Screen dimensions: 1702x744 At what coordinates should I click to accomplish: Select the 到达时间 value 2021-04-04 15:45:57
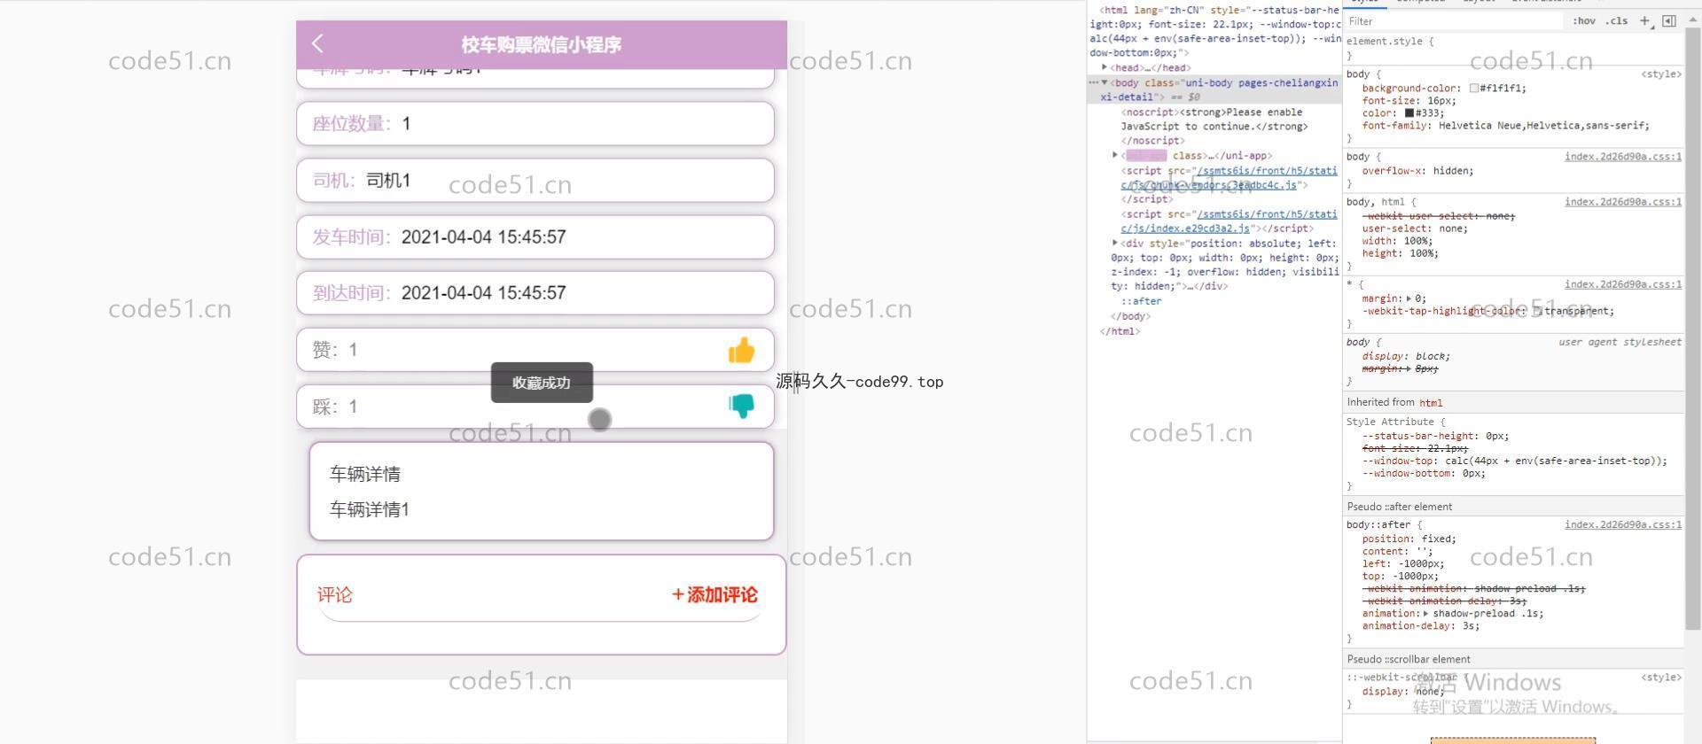(483, 293)
